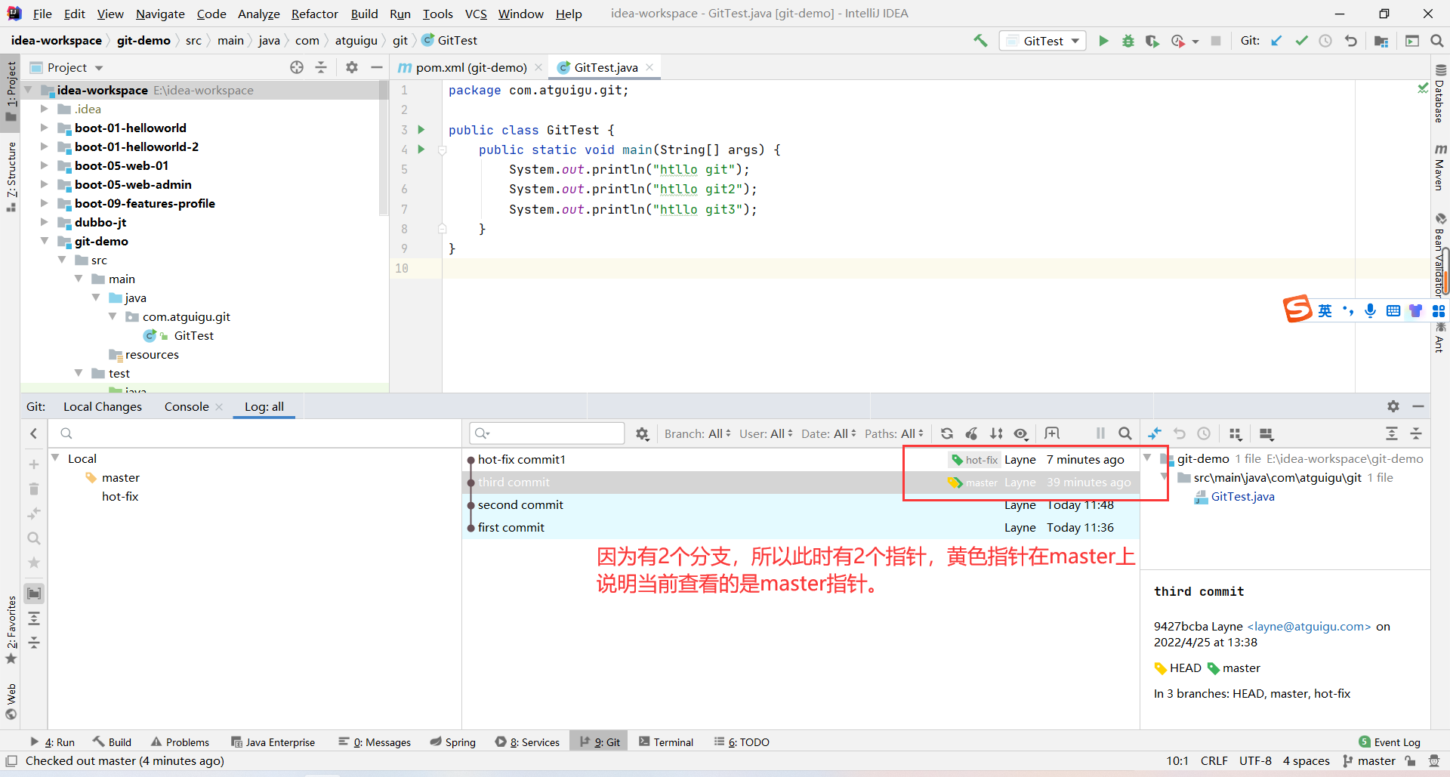Open GitTest run configuration dropdown
This screenshot has height=777, width=1450.
tap(1043, 41)
